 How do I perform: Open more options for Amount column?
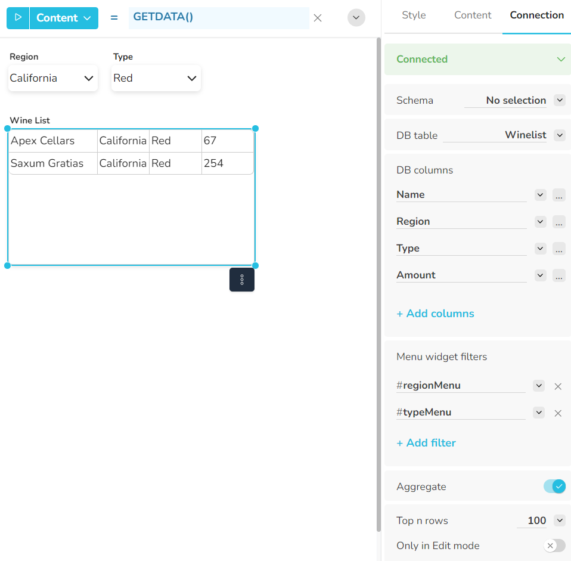tap(558, 275)
